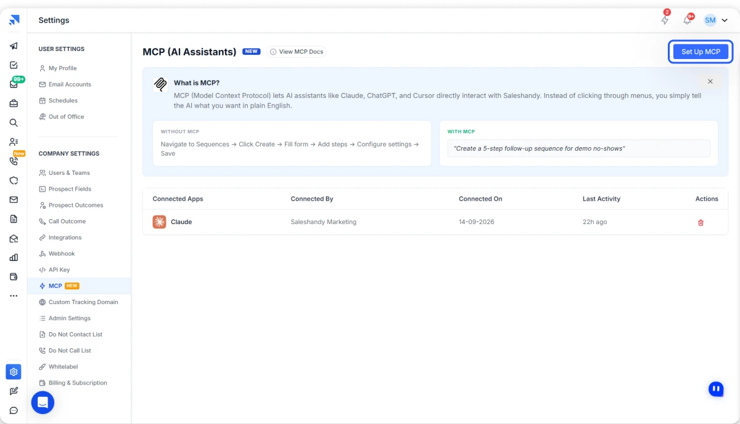Delete the Claude connected app
The height and width of the screenshot is (424, 740).
pyautogui.click(x=701, y=222)
